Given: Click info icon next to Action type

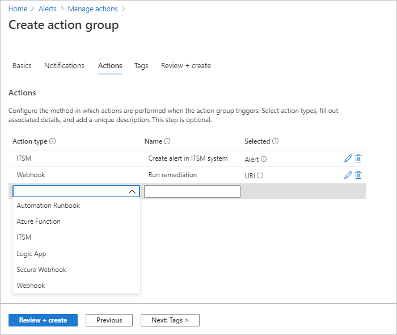Looking at the screenshot, I should 52,141.
